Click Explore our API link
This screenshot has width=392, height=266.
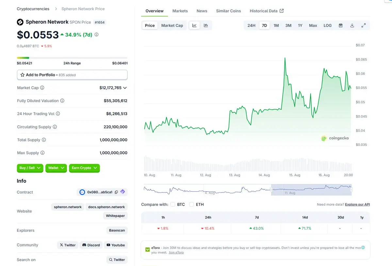[x=357, y=204]
